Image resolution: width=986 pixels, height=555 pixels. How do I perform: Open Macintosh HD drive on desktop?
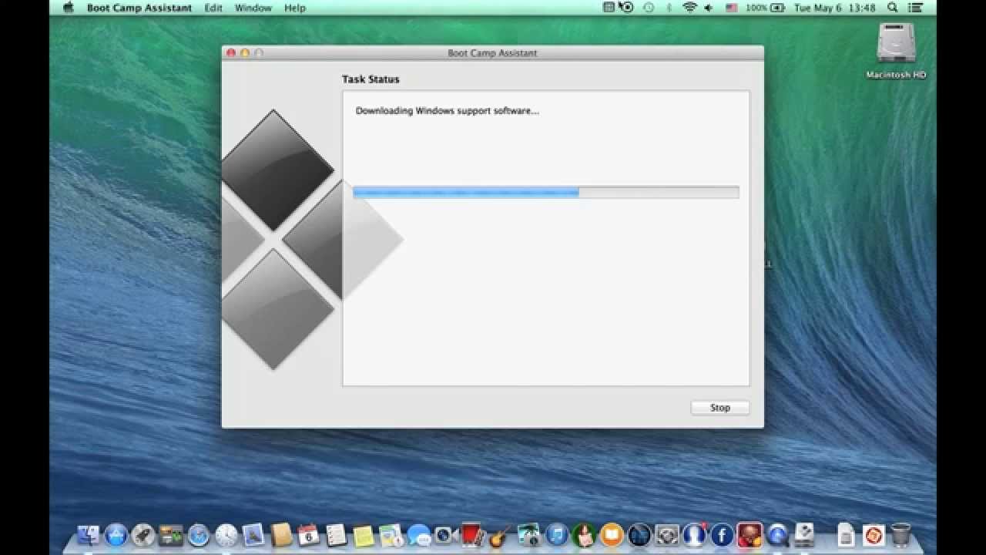(896, 51)
